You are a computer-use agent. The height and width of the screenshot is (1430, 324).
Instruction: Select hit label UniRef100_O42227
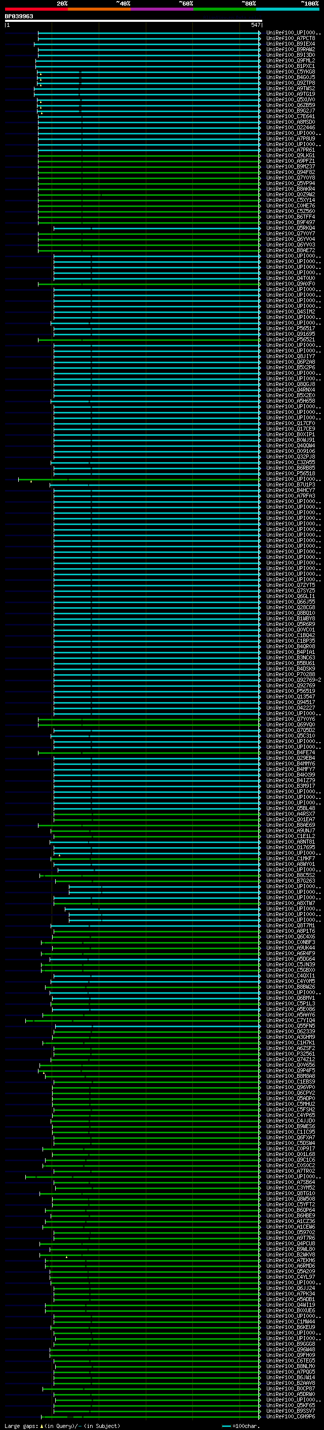tap(291, 708)
